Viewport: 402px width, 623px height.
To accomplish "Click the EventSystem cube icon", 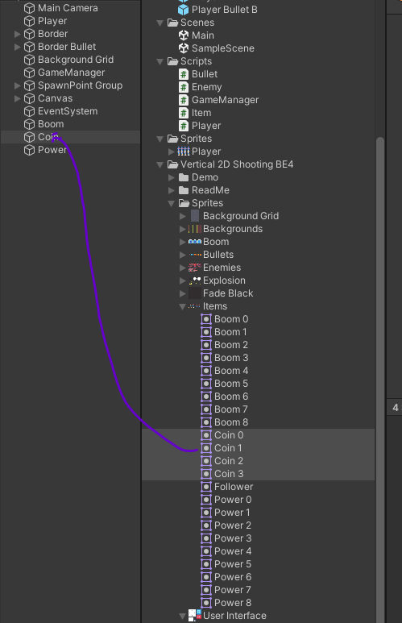I will tap(29, 111).
